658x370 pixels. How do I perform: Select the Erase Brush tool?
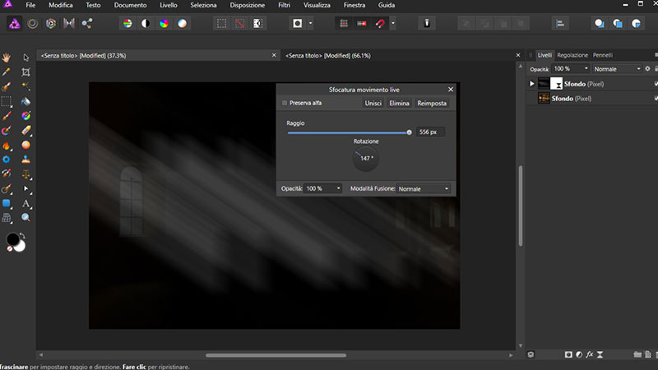26,131
